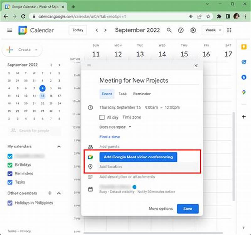Collapse the My calendars section

click(x=58, y=147)
